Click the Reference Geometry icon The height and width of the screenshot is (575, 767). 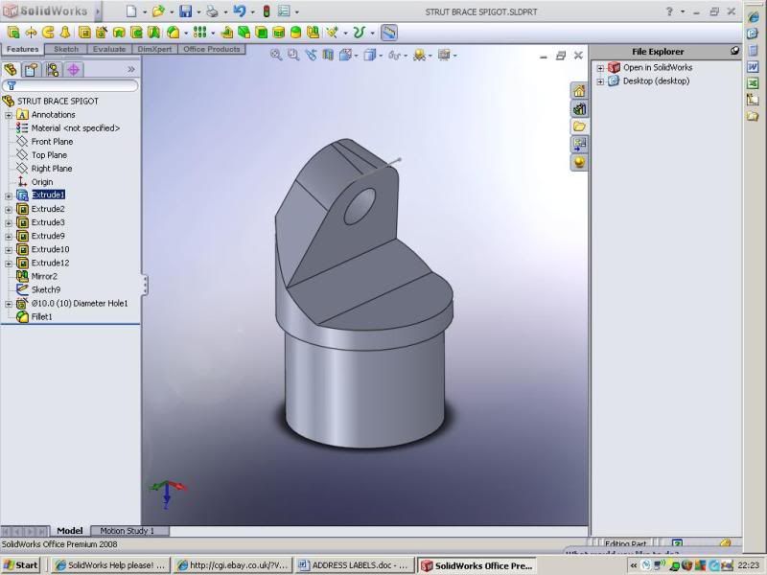(333, 33)
